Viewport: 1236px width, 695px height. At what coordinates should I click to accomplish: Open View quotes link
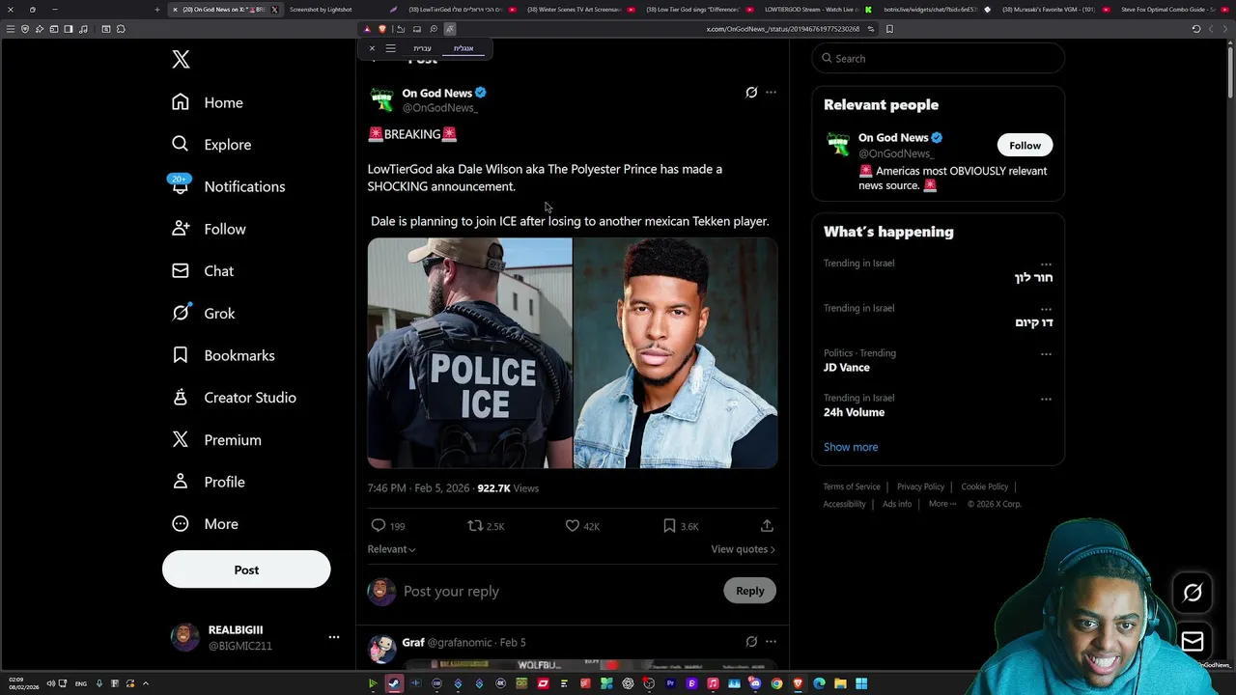743,549
